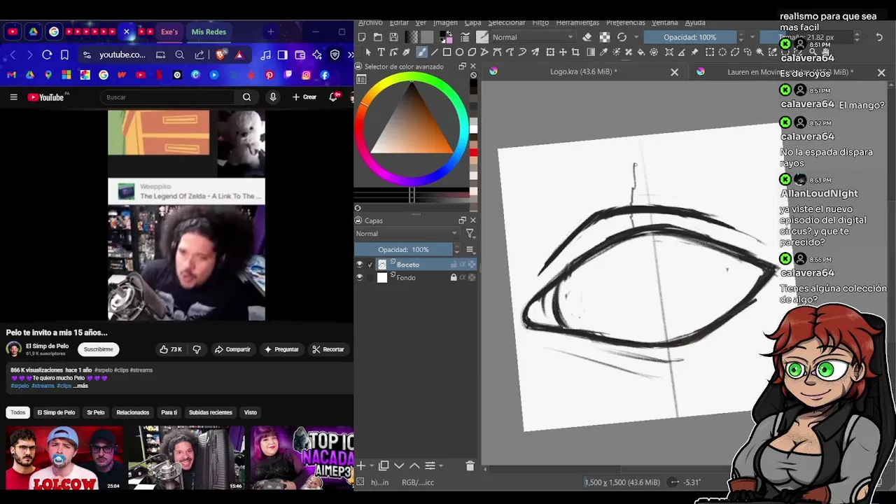Toggle lock on the Boceto layer
The image size is (896, 504).
(454, 265)
